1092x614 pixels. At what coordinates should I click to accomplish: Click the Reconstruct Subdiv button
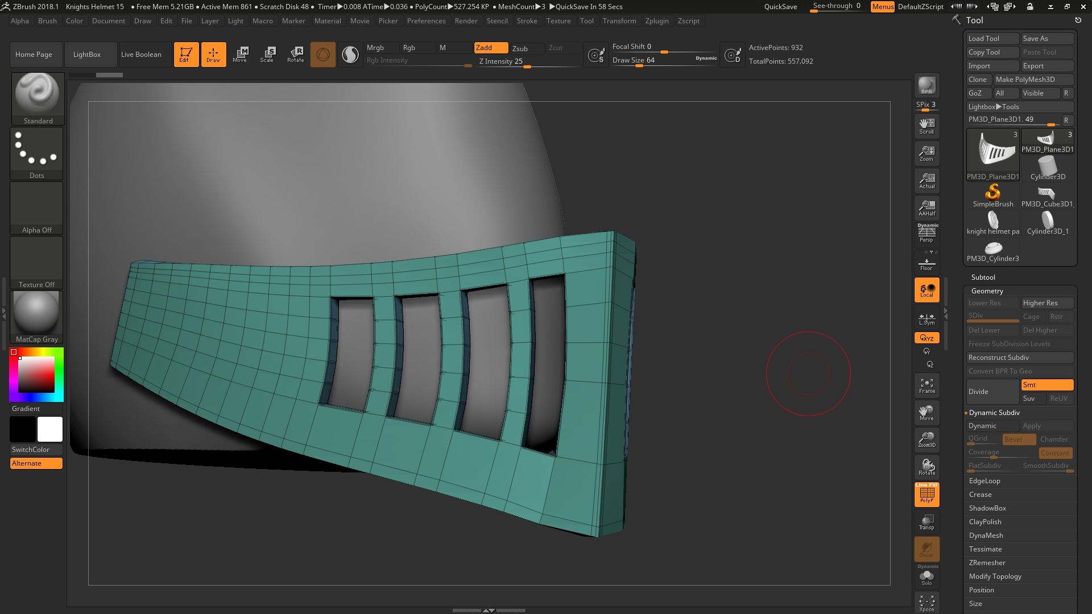1020,358
